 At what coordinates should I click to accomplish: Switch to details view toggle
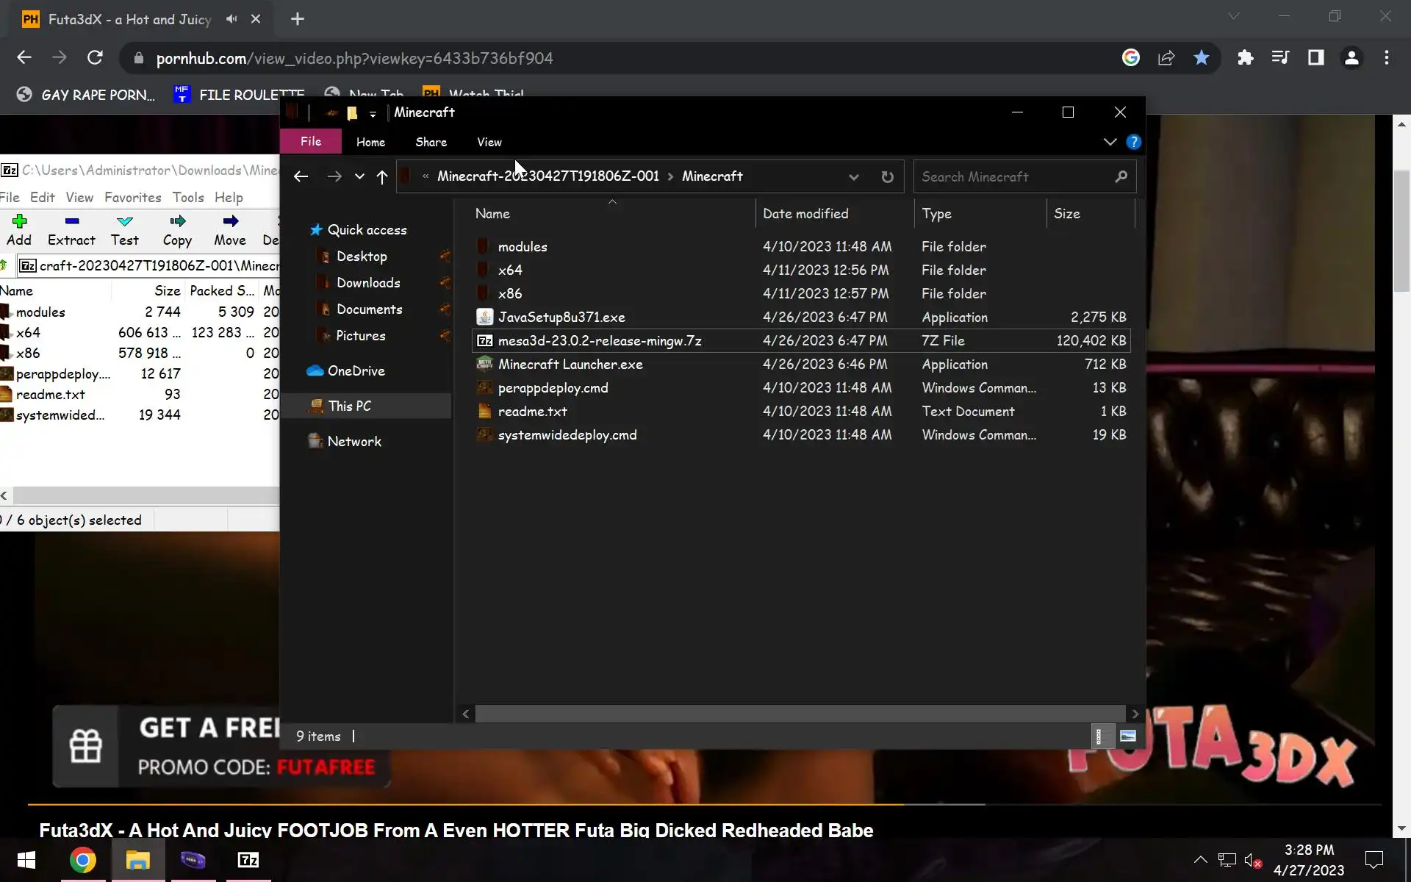pos(1099,736)
